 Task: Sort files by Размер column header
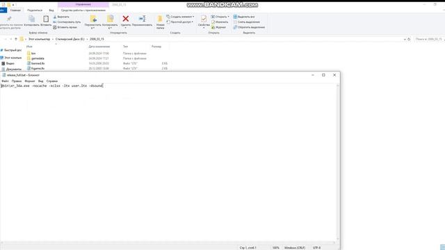156,47
